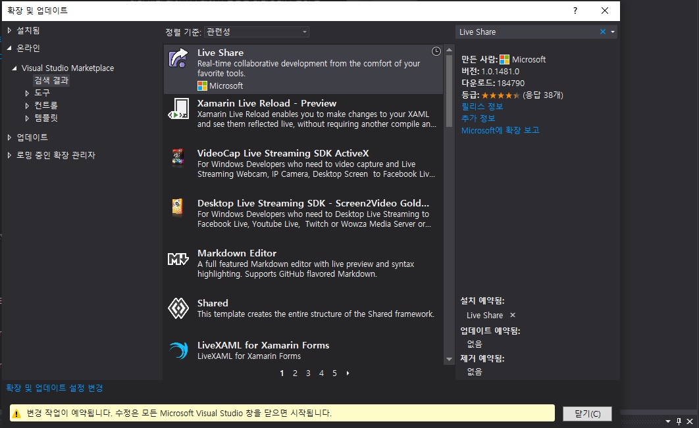Select 검색 결과 in the tree
Screen dimensions: 699x428
pyautogui.click(x=51, y=80)
